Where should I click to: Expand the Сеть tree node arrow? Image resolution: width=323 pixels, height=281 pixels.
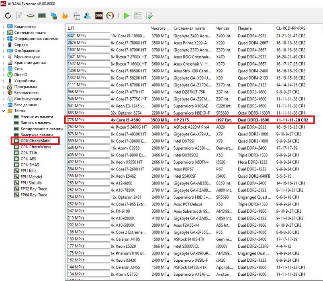click(x=3, y=69)
